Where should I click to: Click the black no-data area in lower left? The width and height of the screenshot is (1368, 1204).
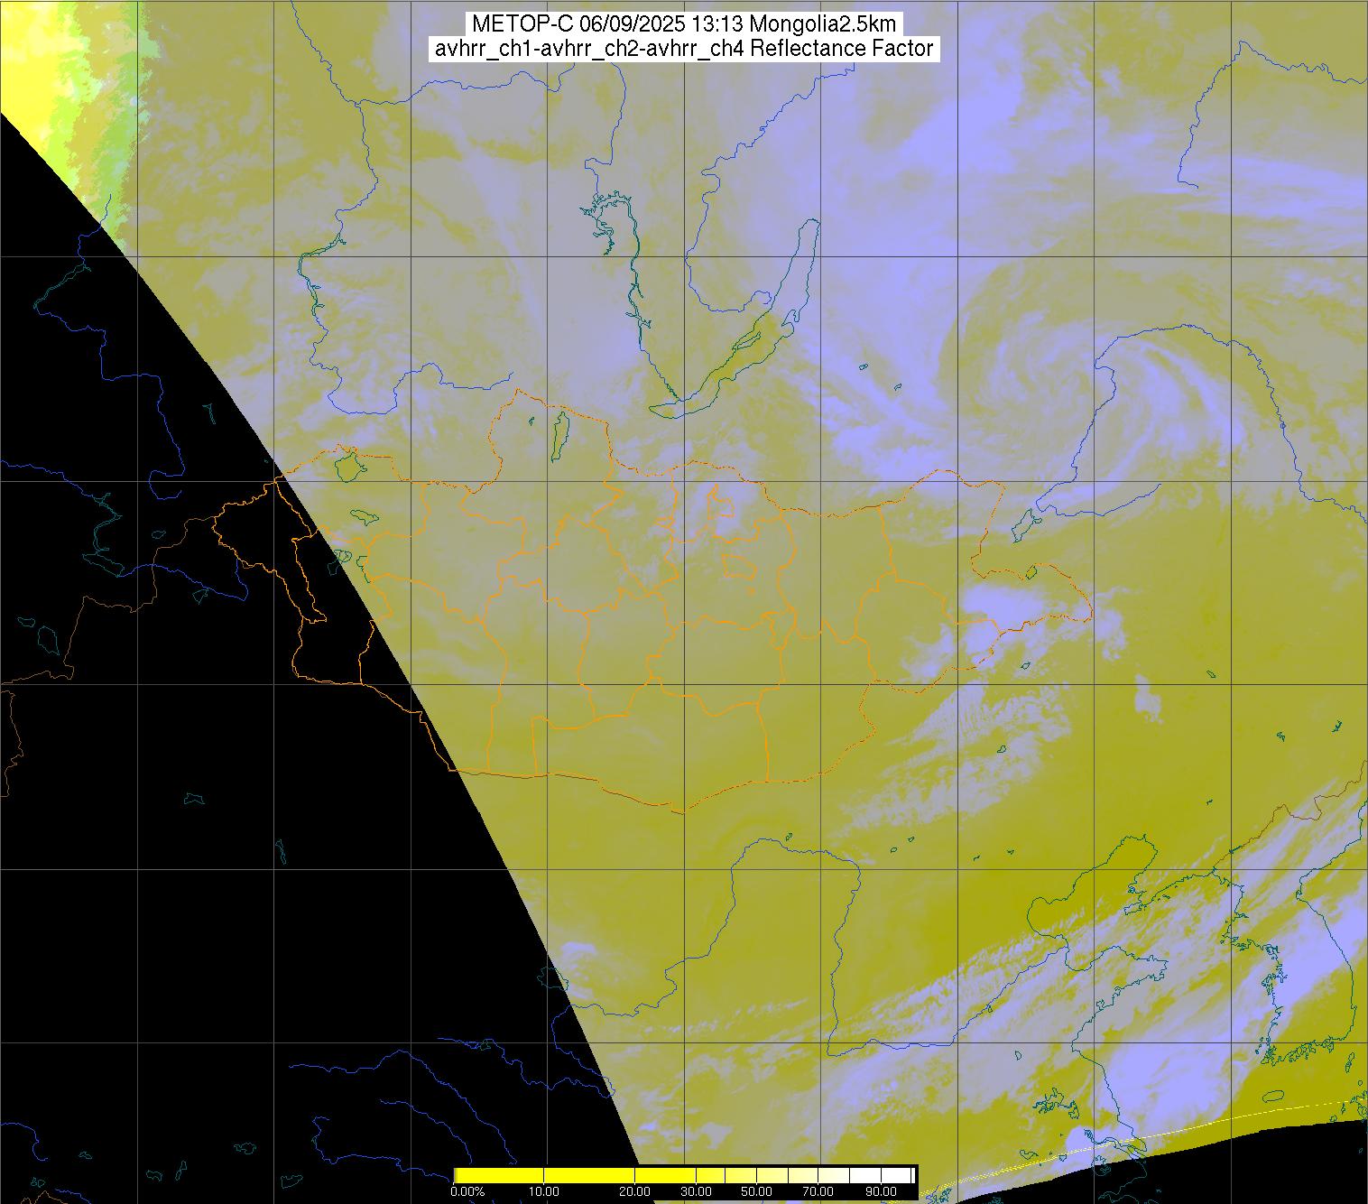pyautogui.click(x=226, y=903)
